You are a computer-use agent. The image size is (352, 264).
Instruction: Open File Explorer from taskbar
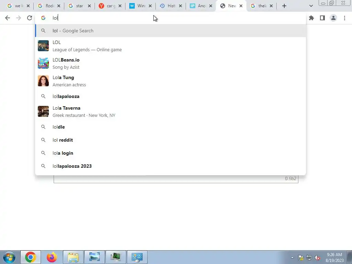pos(73,257)
